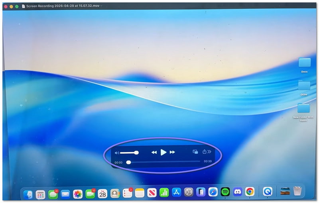Open Launchpad from the Dock

coord(41,195)
